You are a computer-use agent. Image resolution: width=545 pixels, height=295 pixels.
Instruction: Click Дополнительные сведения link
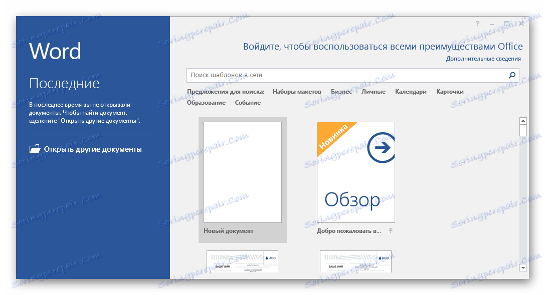click(x=483, y=59)
